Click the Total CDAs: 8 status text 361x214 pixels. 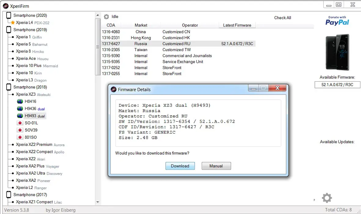pyautogui.click(x=338, y=210)
